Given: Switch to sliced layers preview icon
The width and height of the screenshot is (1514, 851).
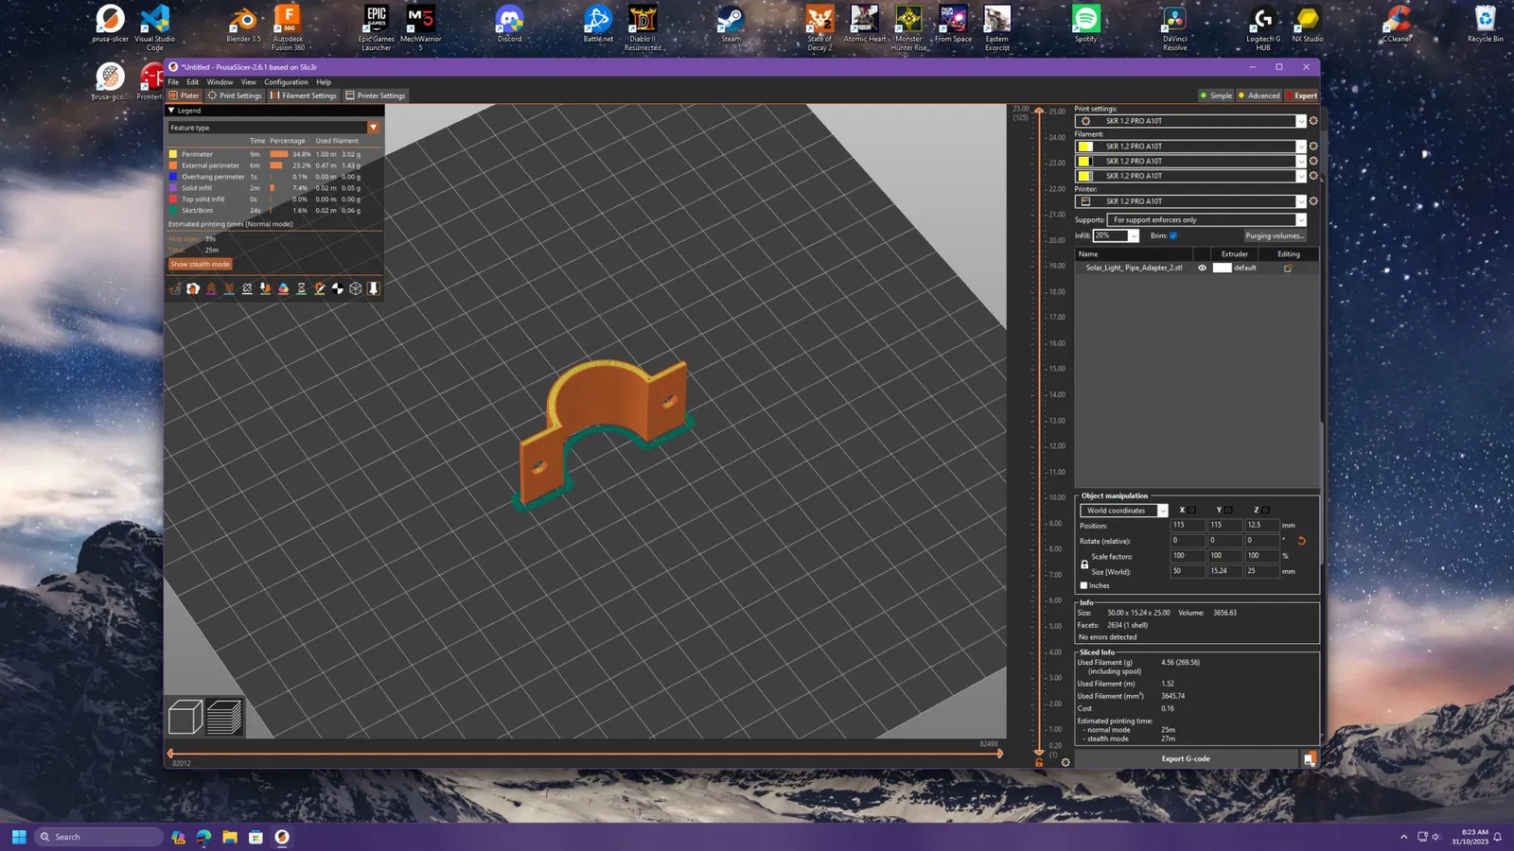Looking at the screenshot, I should (224, 718).
